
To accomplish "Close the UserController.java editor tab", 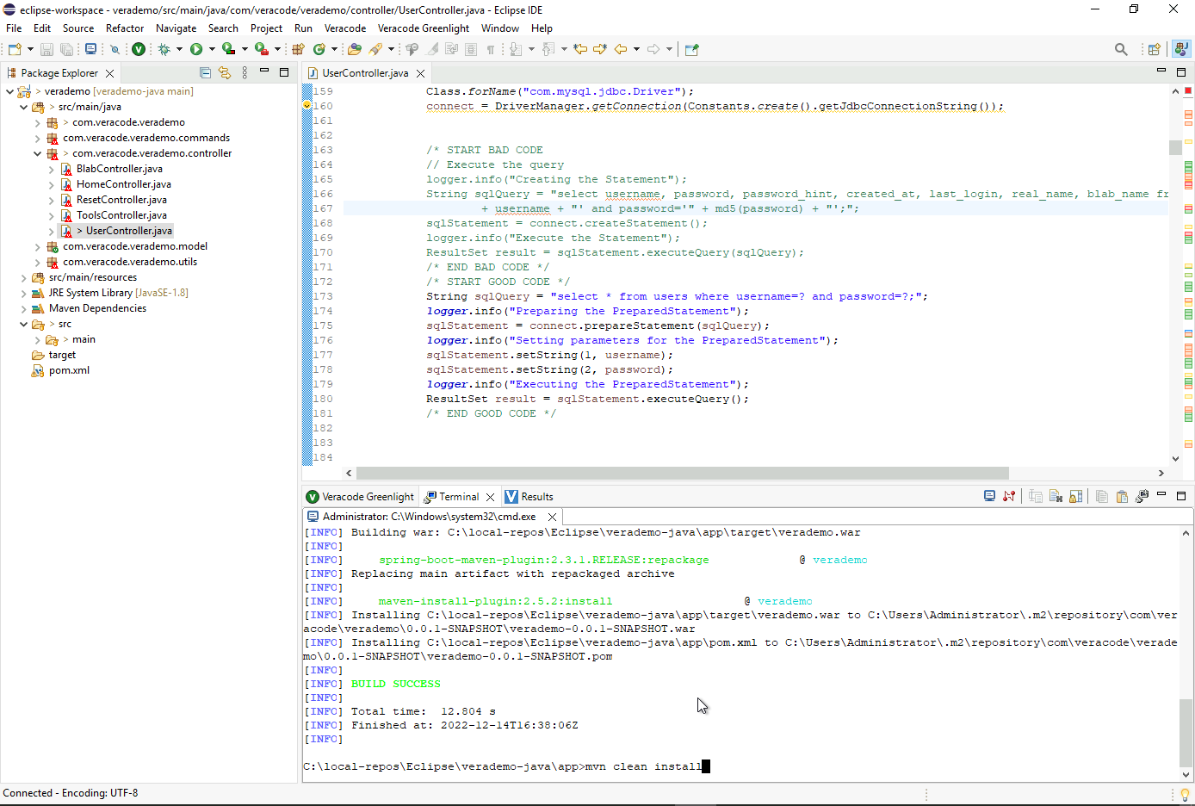I will tap(420, 73).
